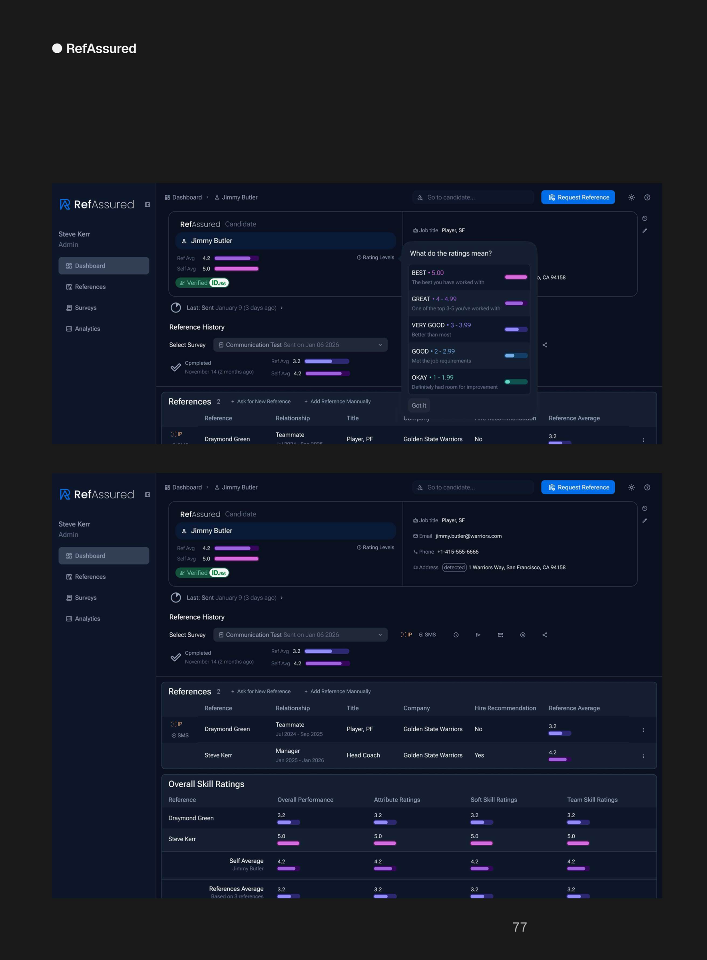Image resolution: width=707 pixels, height=960 pixels.
Task: Open survey history clock icon beside SMS badge
Action: (x=456, y=635)
